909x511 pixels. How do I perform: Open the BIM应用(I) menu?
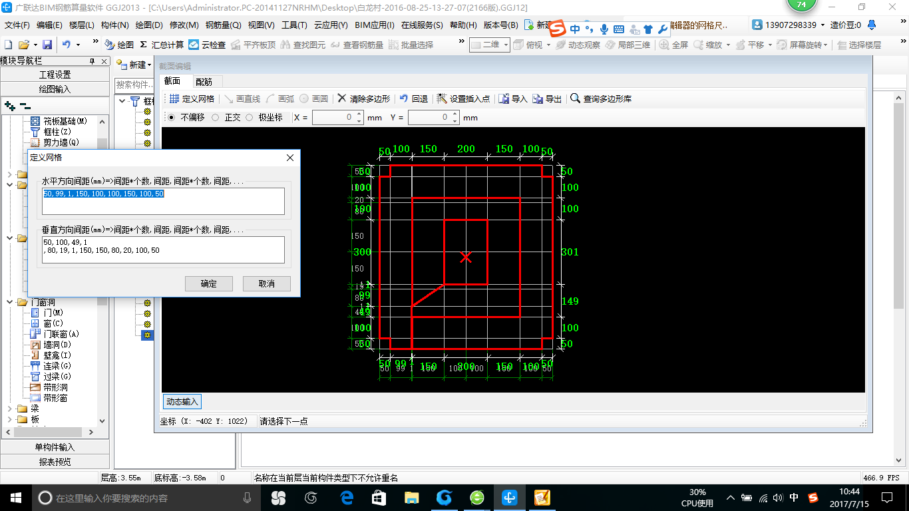click(375, 25)
